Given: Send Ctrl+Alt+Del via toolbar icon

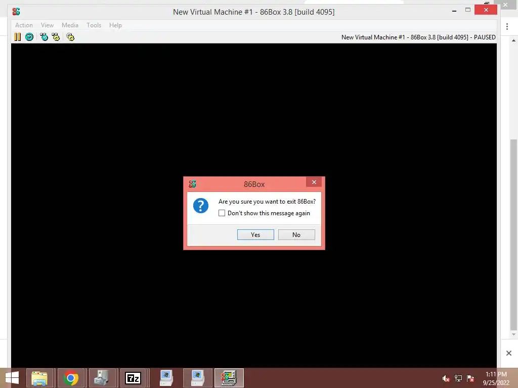Looking at the screenshot, I should coord(44,37).
